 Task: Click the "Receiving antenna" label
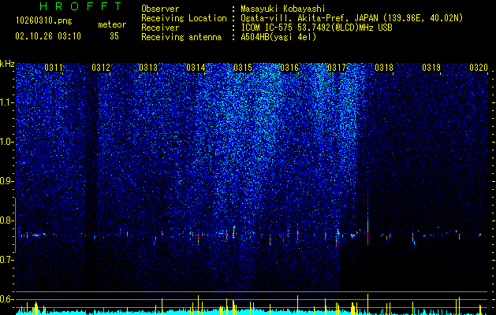[181, 37]
